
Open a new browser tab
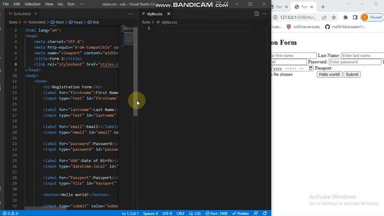pyautogui.click(x=323, y=7)
